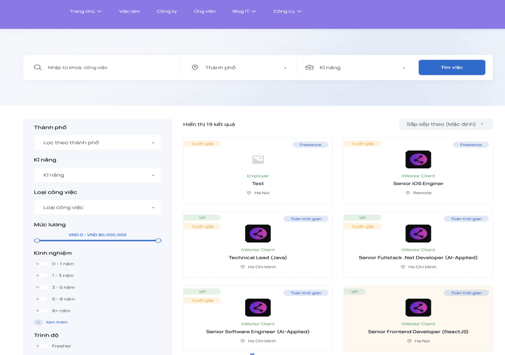The height and width of the screenshot is (355, 505).
Task: Click Tuyển gấp badge on Test card
Action: [x=202, y=144]
